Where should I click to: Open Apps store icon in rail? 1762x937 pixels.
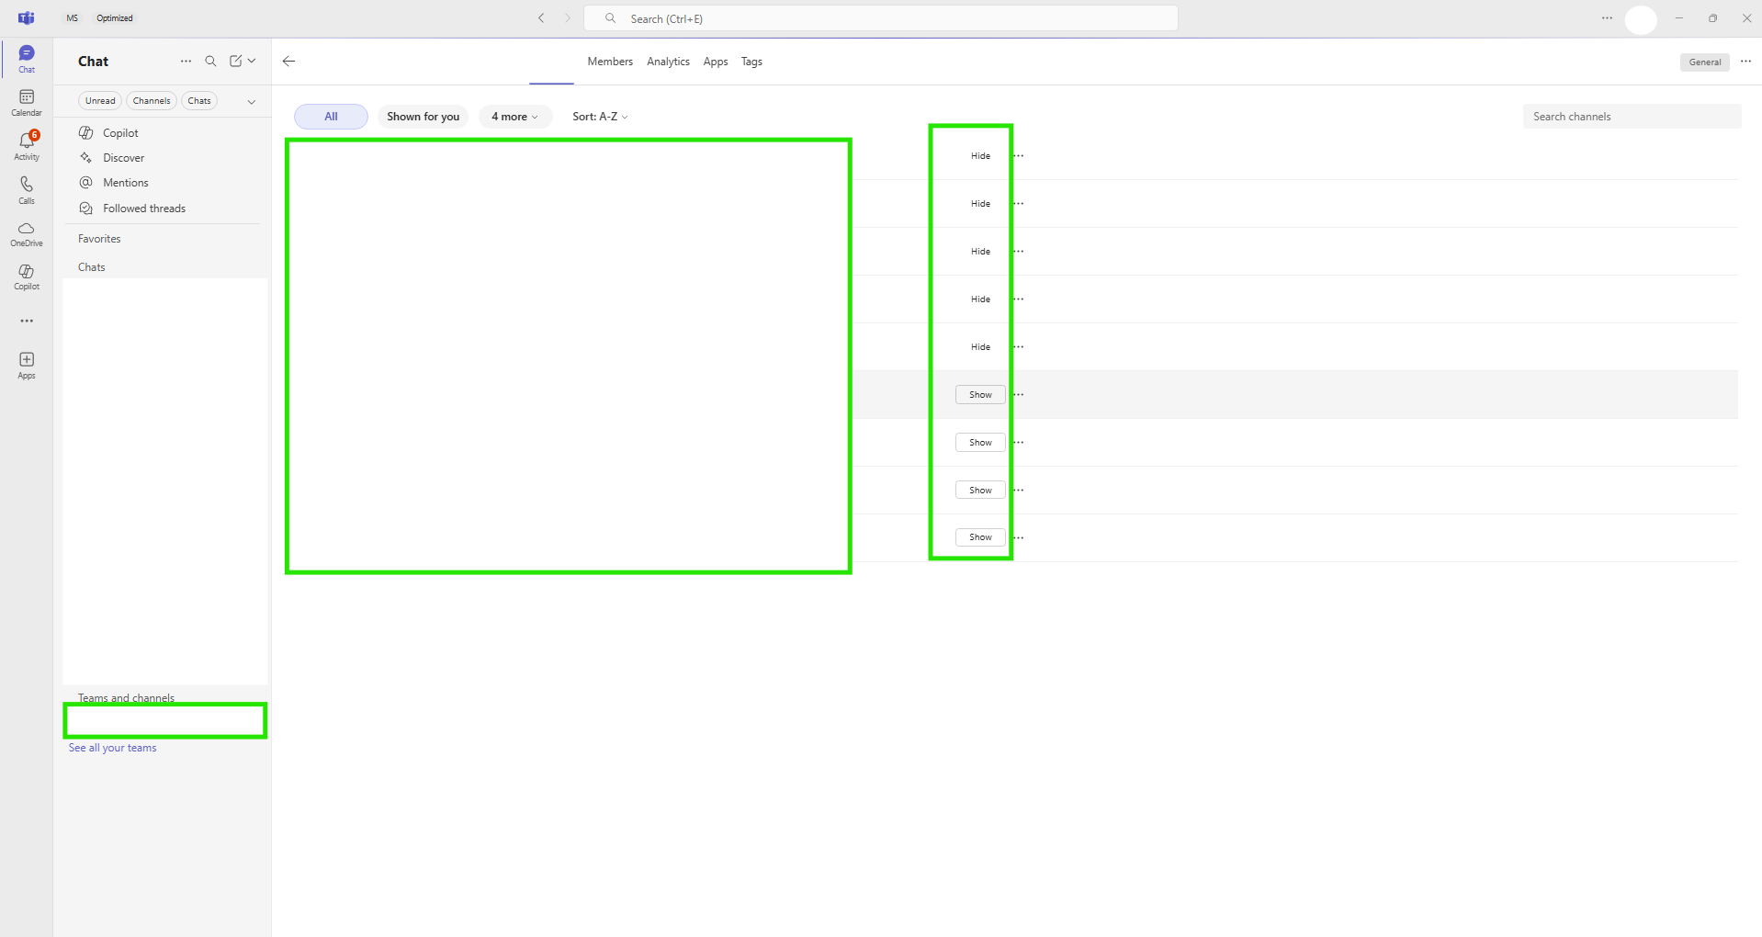point(27,365)
